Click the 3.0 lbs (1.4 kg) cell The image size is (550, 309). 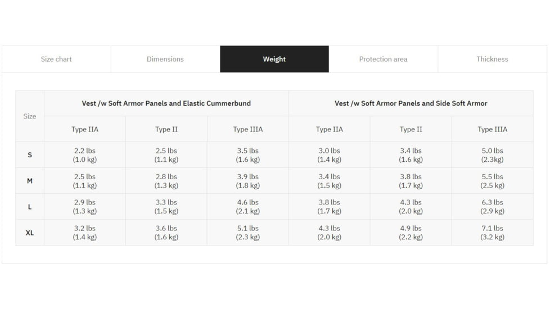click(x=330, y=155)
